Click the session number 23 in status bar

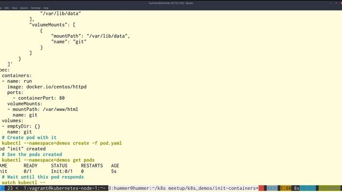pyautogui.click(x=10, y=188)
